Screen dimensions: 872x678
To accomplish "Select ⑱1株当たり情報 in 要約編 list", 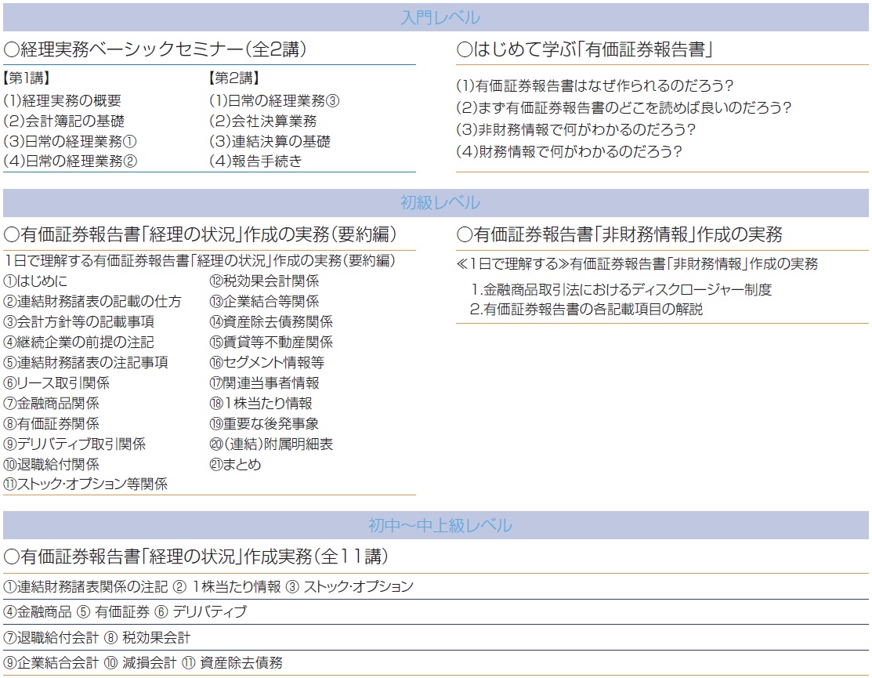I will coord(261,403).
